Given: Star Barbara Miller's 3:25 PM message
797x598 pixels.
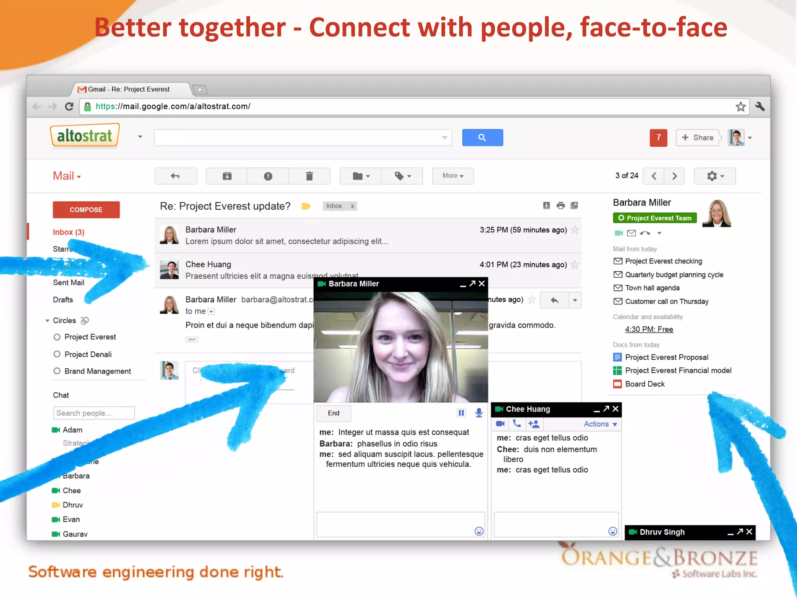Looking at the screenshot, I should click(574, 230).
